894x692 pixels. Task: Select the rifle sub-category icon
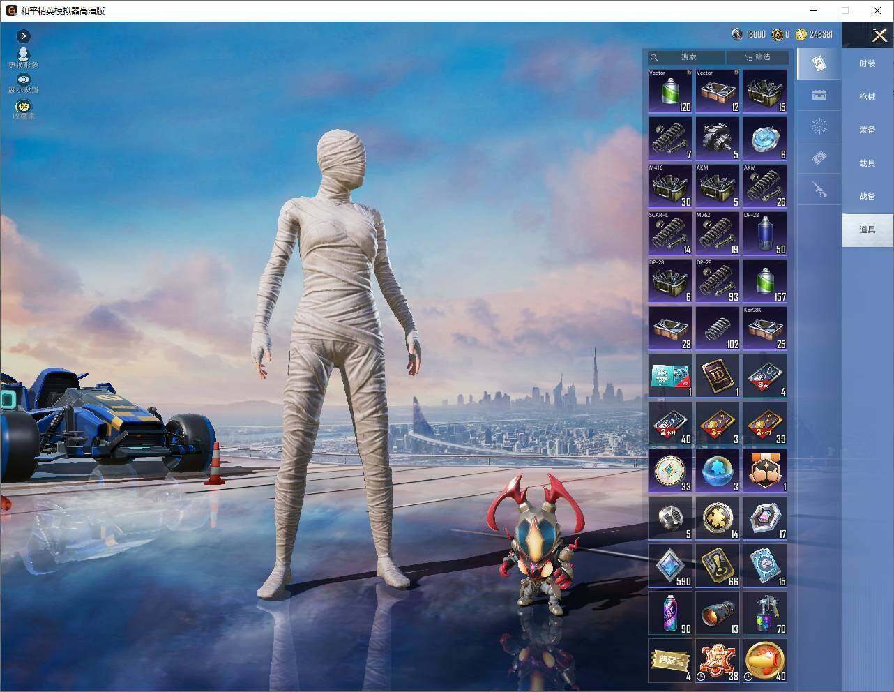pos(819,188)
